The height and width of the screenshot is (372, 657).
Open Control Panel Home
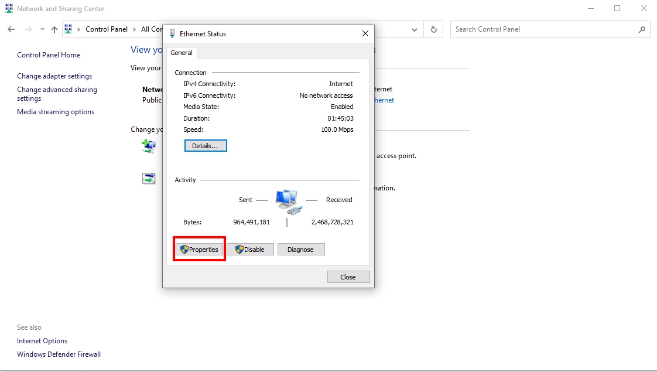click(49, 55)
